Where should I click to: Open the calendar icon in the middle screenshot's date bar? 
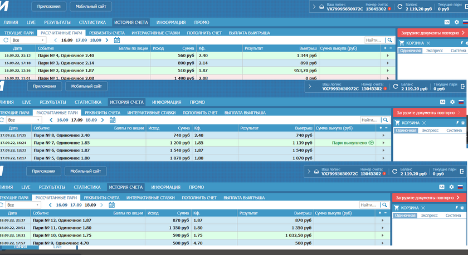[113, 120]
